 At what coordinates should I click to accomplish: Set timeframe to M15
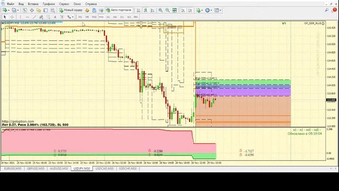click(94, 17)
